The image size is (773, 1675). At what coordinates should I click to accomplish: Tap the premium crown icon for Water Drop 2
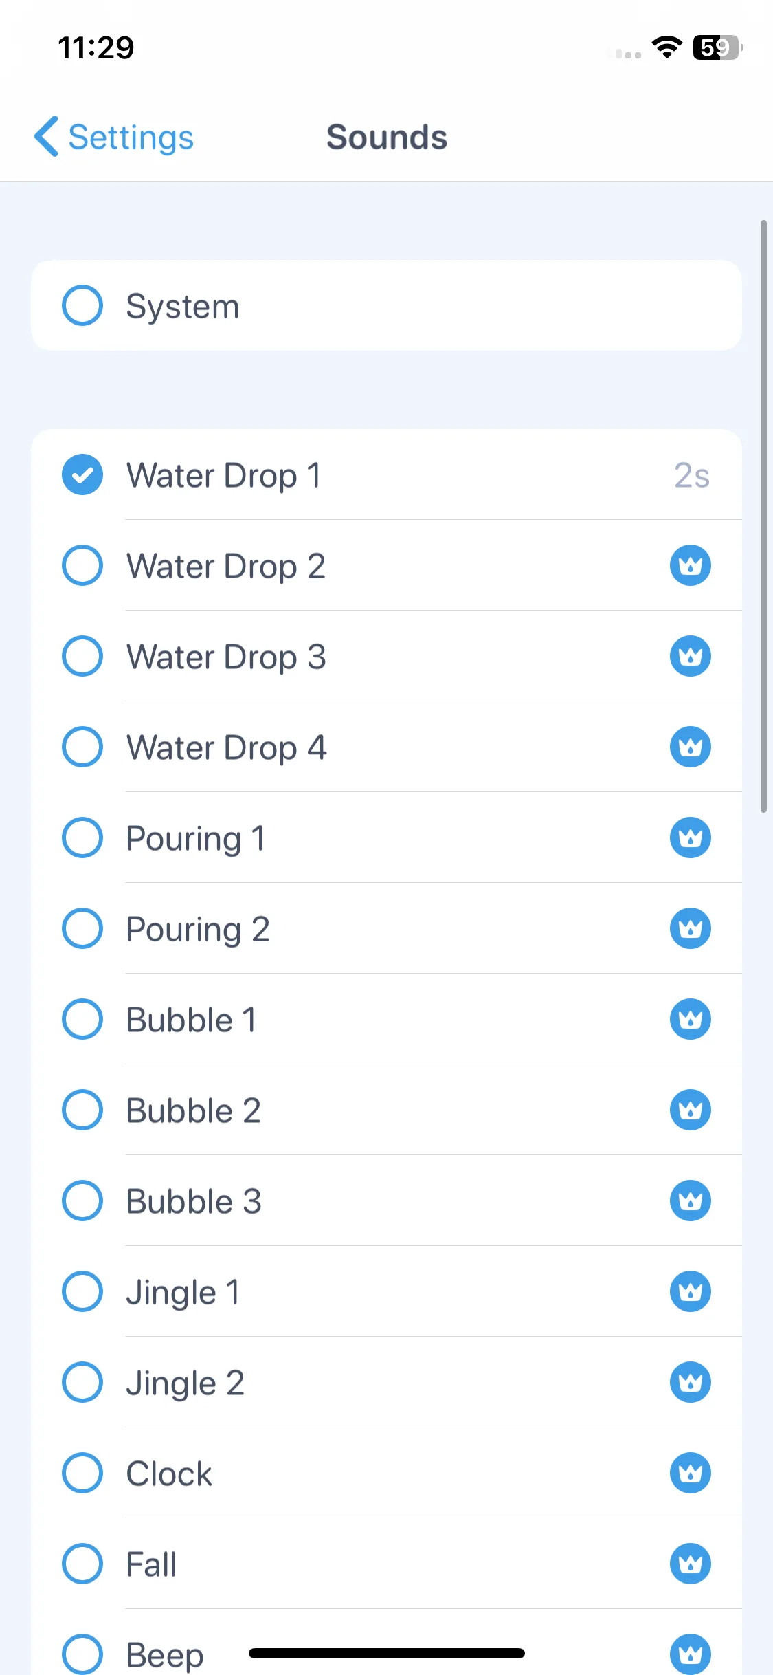click(690, 565)
